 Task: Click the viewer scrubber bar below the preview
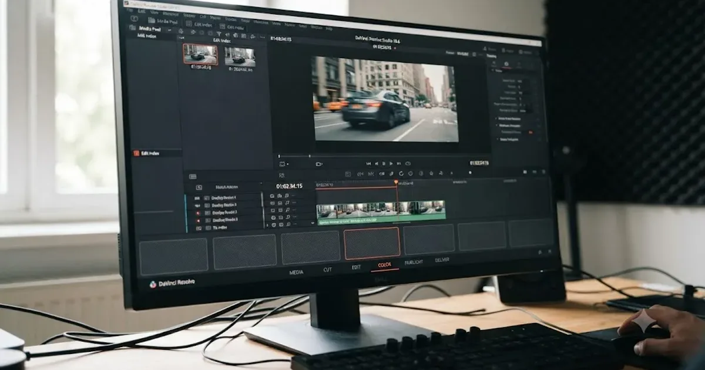click(x=383, y=156)
